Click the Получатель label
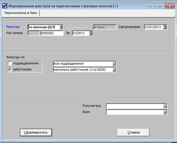The image size is (177, 143). click(92, 106)
